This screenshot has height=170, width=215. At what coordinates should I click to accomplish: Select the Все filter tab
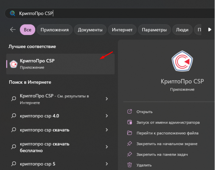(x=28, y=30)
